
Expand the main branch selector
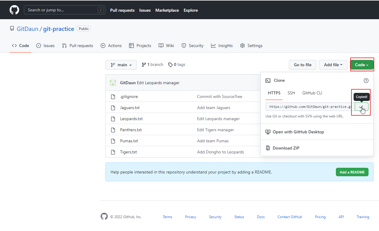pyautogui.click(x=121, y=65)
